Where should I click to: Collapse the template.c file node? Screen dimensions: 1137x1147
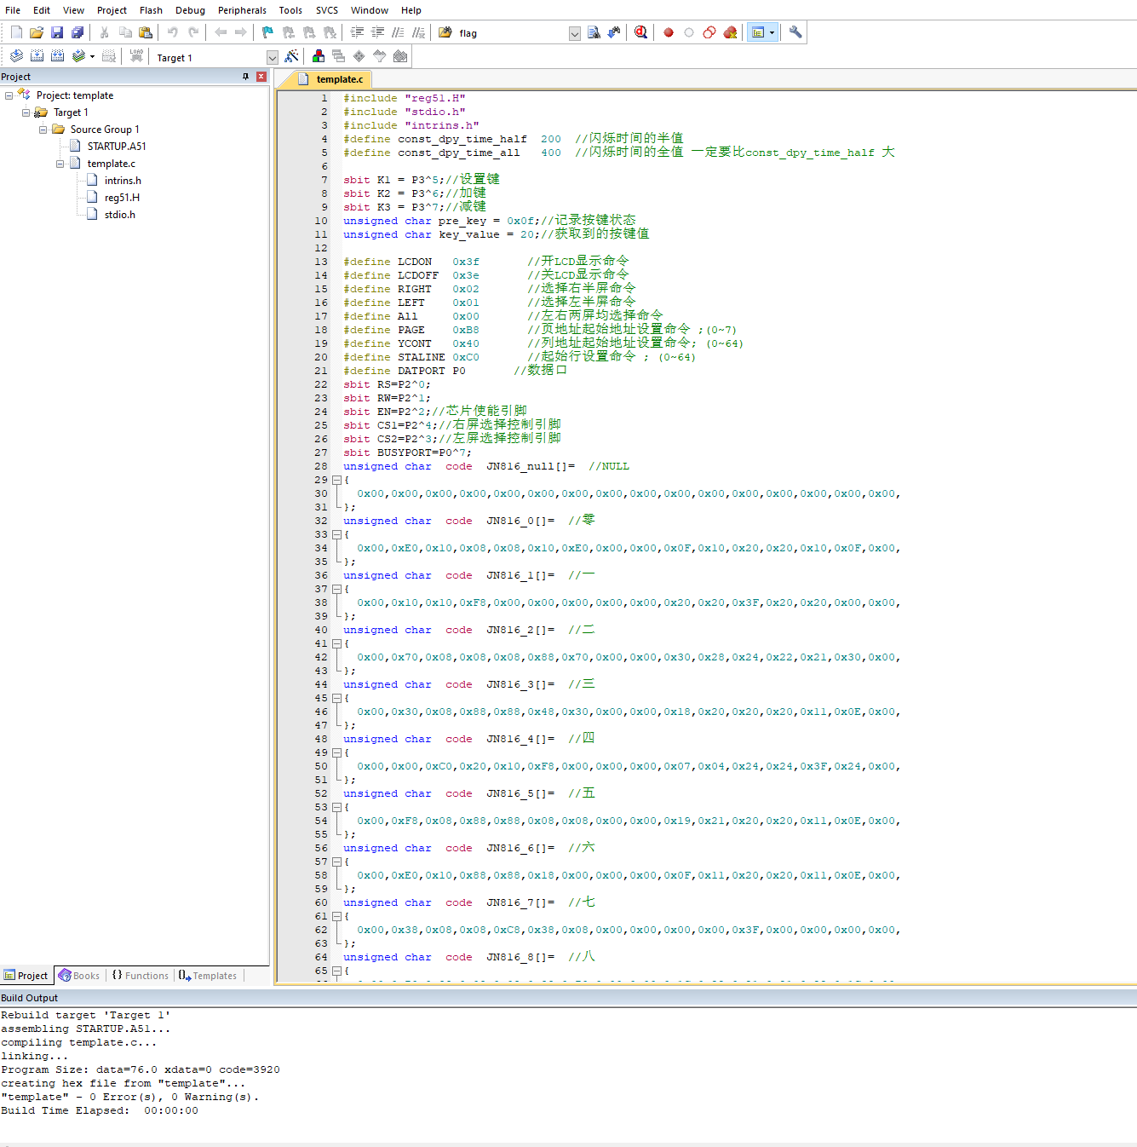(60, 164)
